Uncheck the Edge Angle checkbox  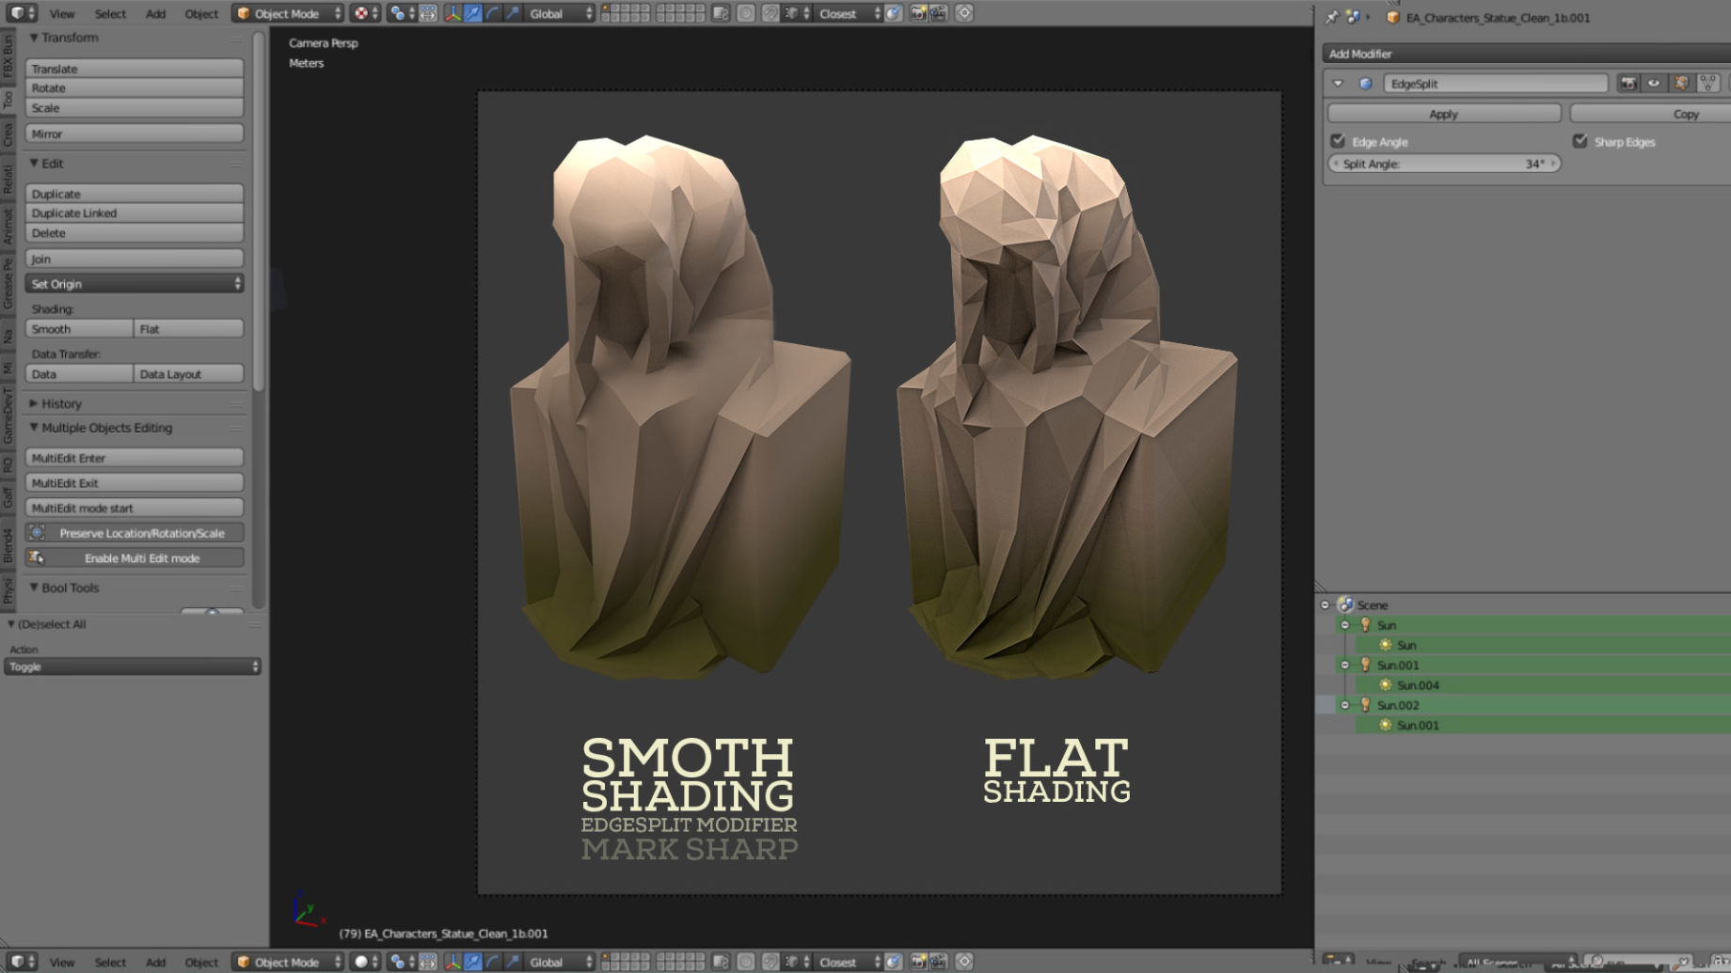click(x=1338, y=141)
